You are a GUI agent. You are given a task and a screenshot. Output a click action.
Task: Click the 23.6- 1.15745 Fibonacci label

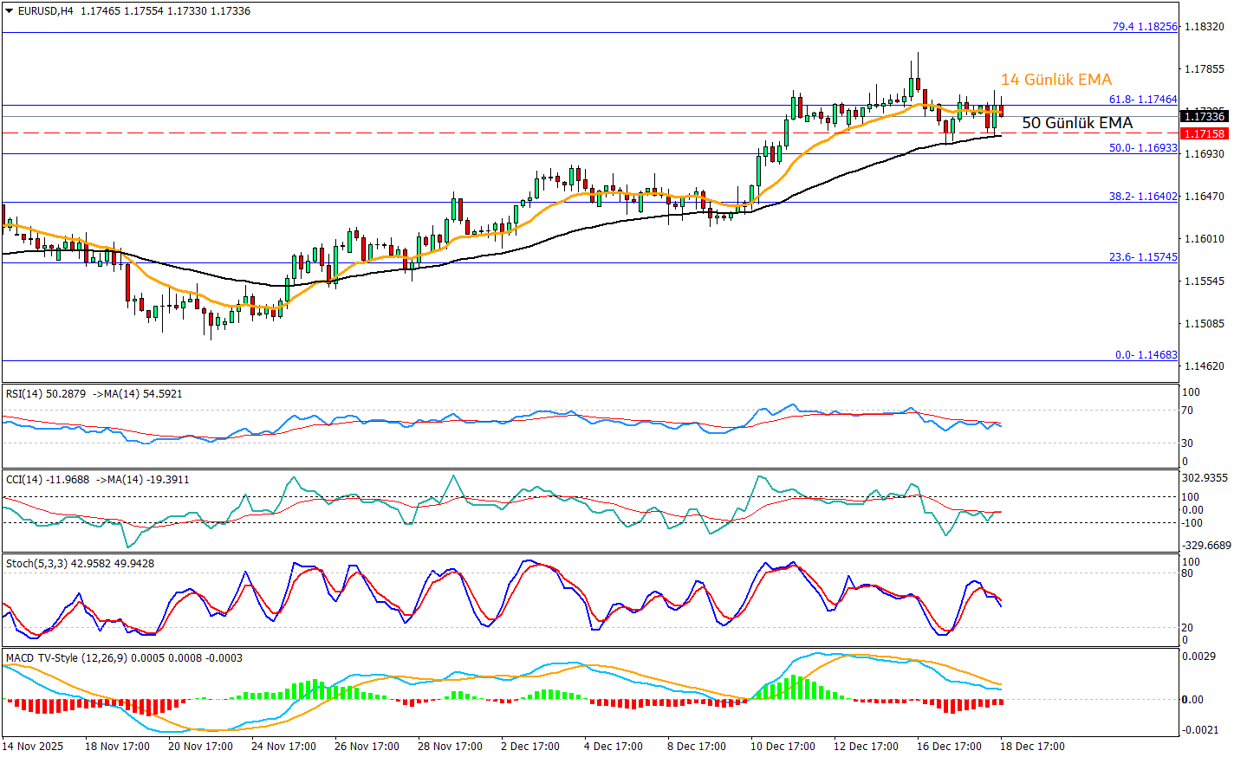[1143, 257]
